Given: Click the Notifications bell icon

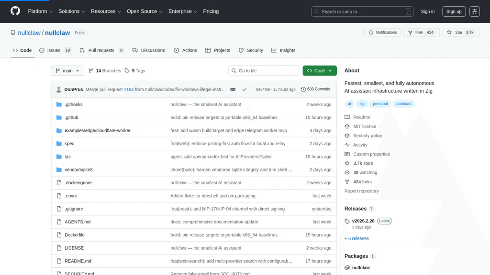Looking at the screenshot, I should (371, 32).
